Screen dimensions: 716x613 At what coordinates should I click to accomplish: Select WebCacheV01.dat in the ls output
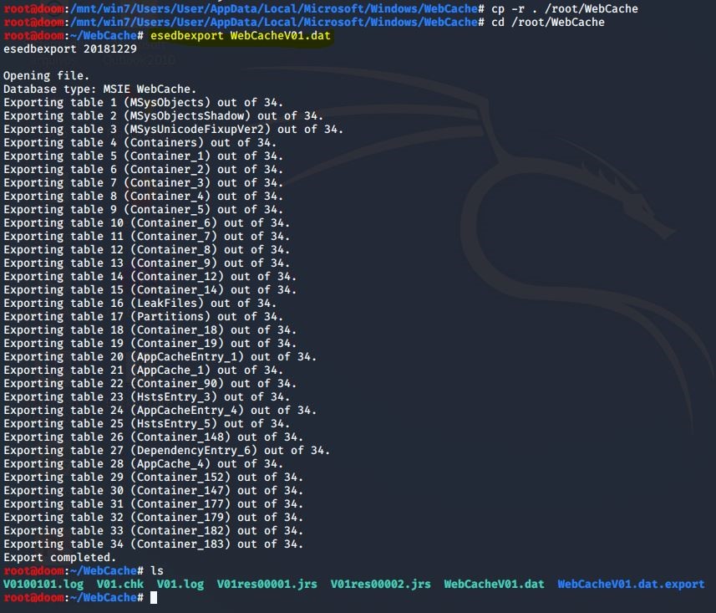click(x=494, y=585)
